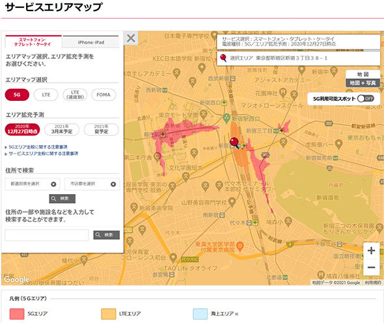Click the 鳩森八幡神社 map marker
The width and height of the screenshot is (384, 323).
[321, 275]
